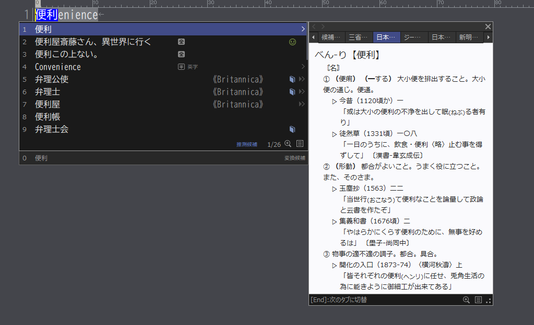Click the half-width 半 英字 marker on Convenience
The image size is (534, 325).
(187, 67)
